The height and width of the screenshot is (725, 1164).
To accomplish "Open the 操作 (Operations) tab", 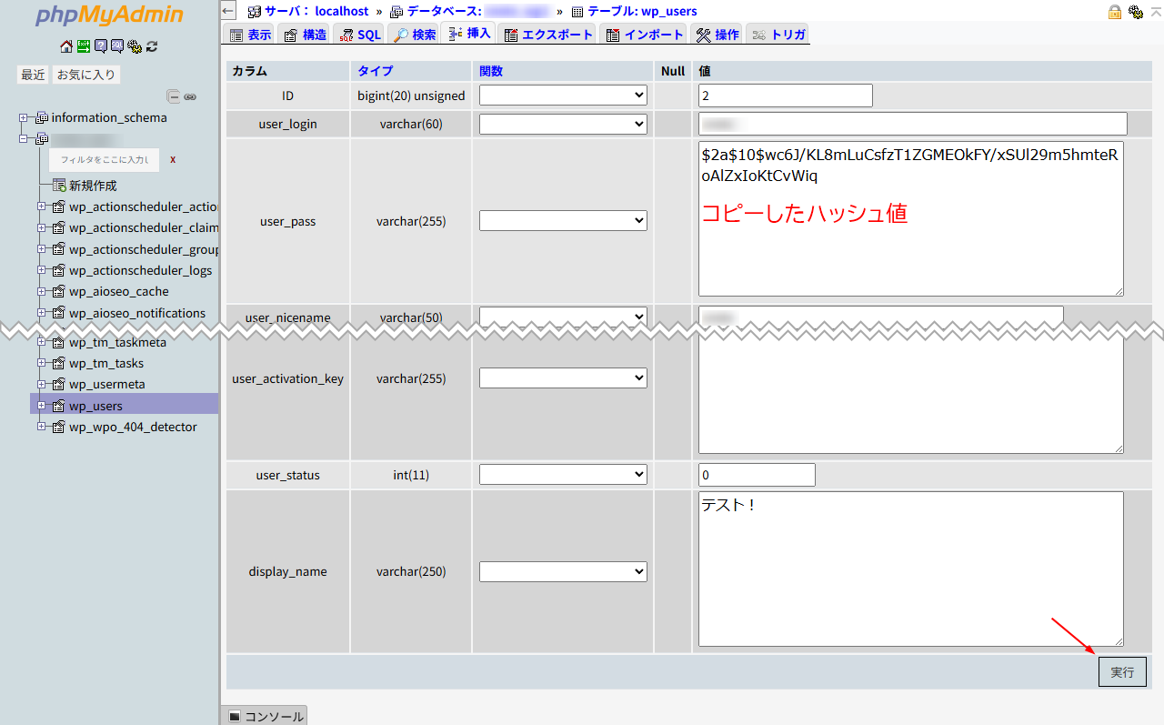I will pos(717,35).
